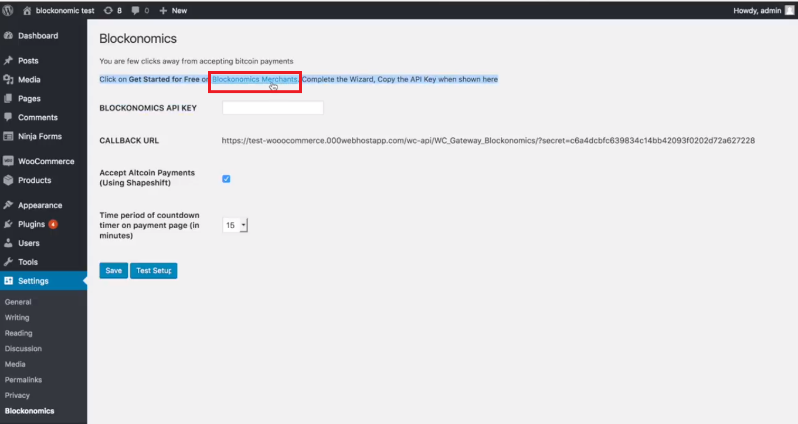
Task: Open Blockonomics settings submenu
Action: (29, 411)
